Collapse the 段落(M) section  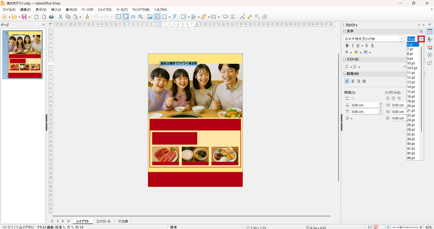tap(345, 74)
